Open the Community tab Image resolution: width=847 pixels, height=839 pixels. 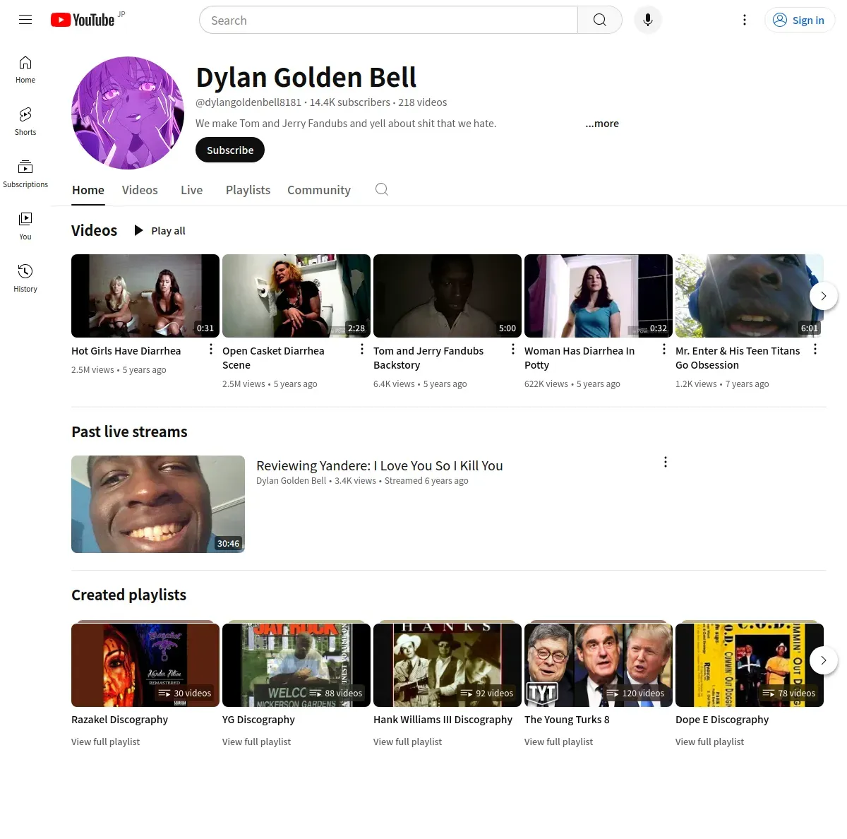319,190
